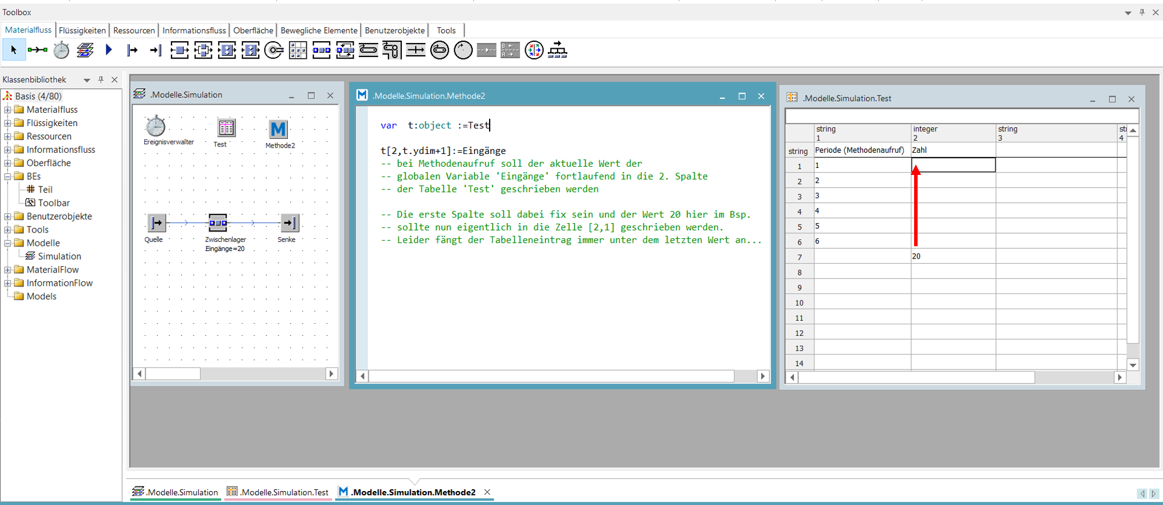Expand the Informationsfluss folder in class library

coord(8,149)
